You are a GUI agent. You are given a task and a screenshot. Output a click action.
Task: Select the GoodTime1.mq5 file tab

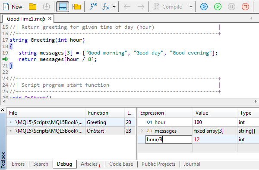26,19
